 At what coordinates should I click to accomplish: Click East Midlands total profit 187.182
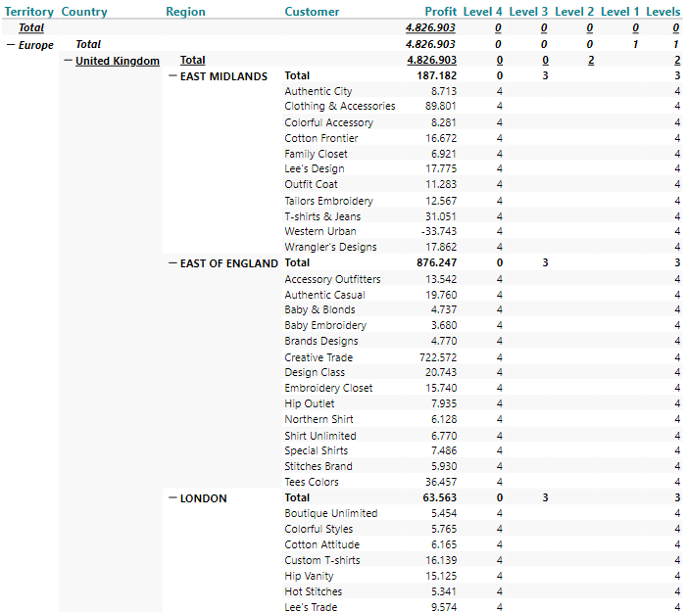[436, 75]
